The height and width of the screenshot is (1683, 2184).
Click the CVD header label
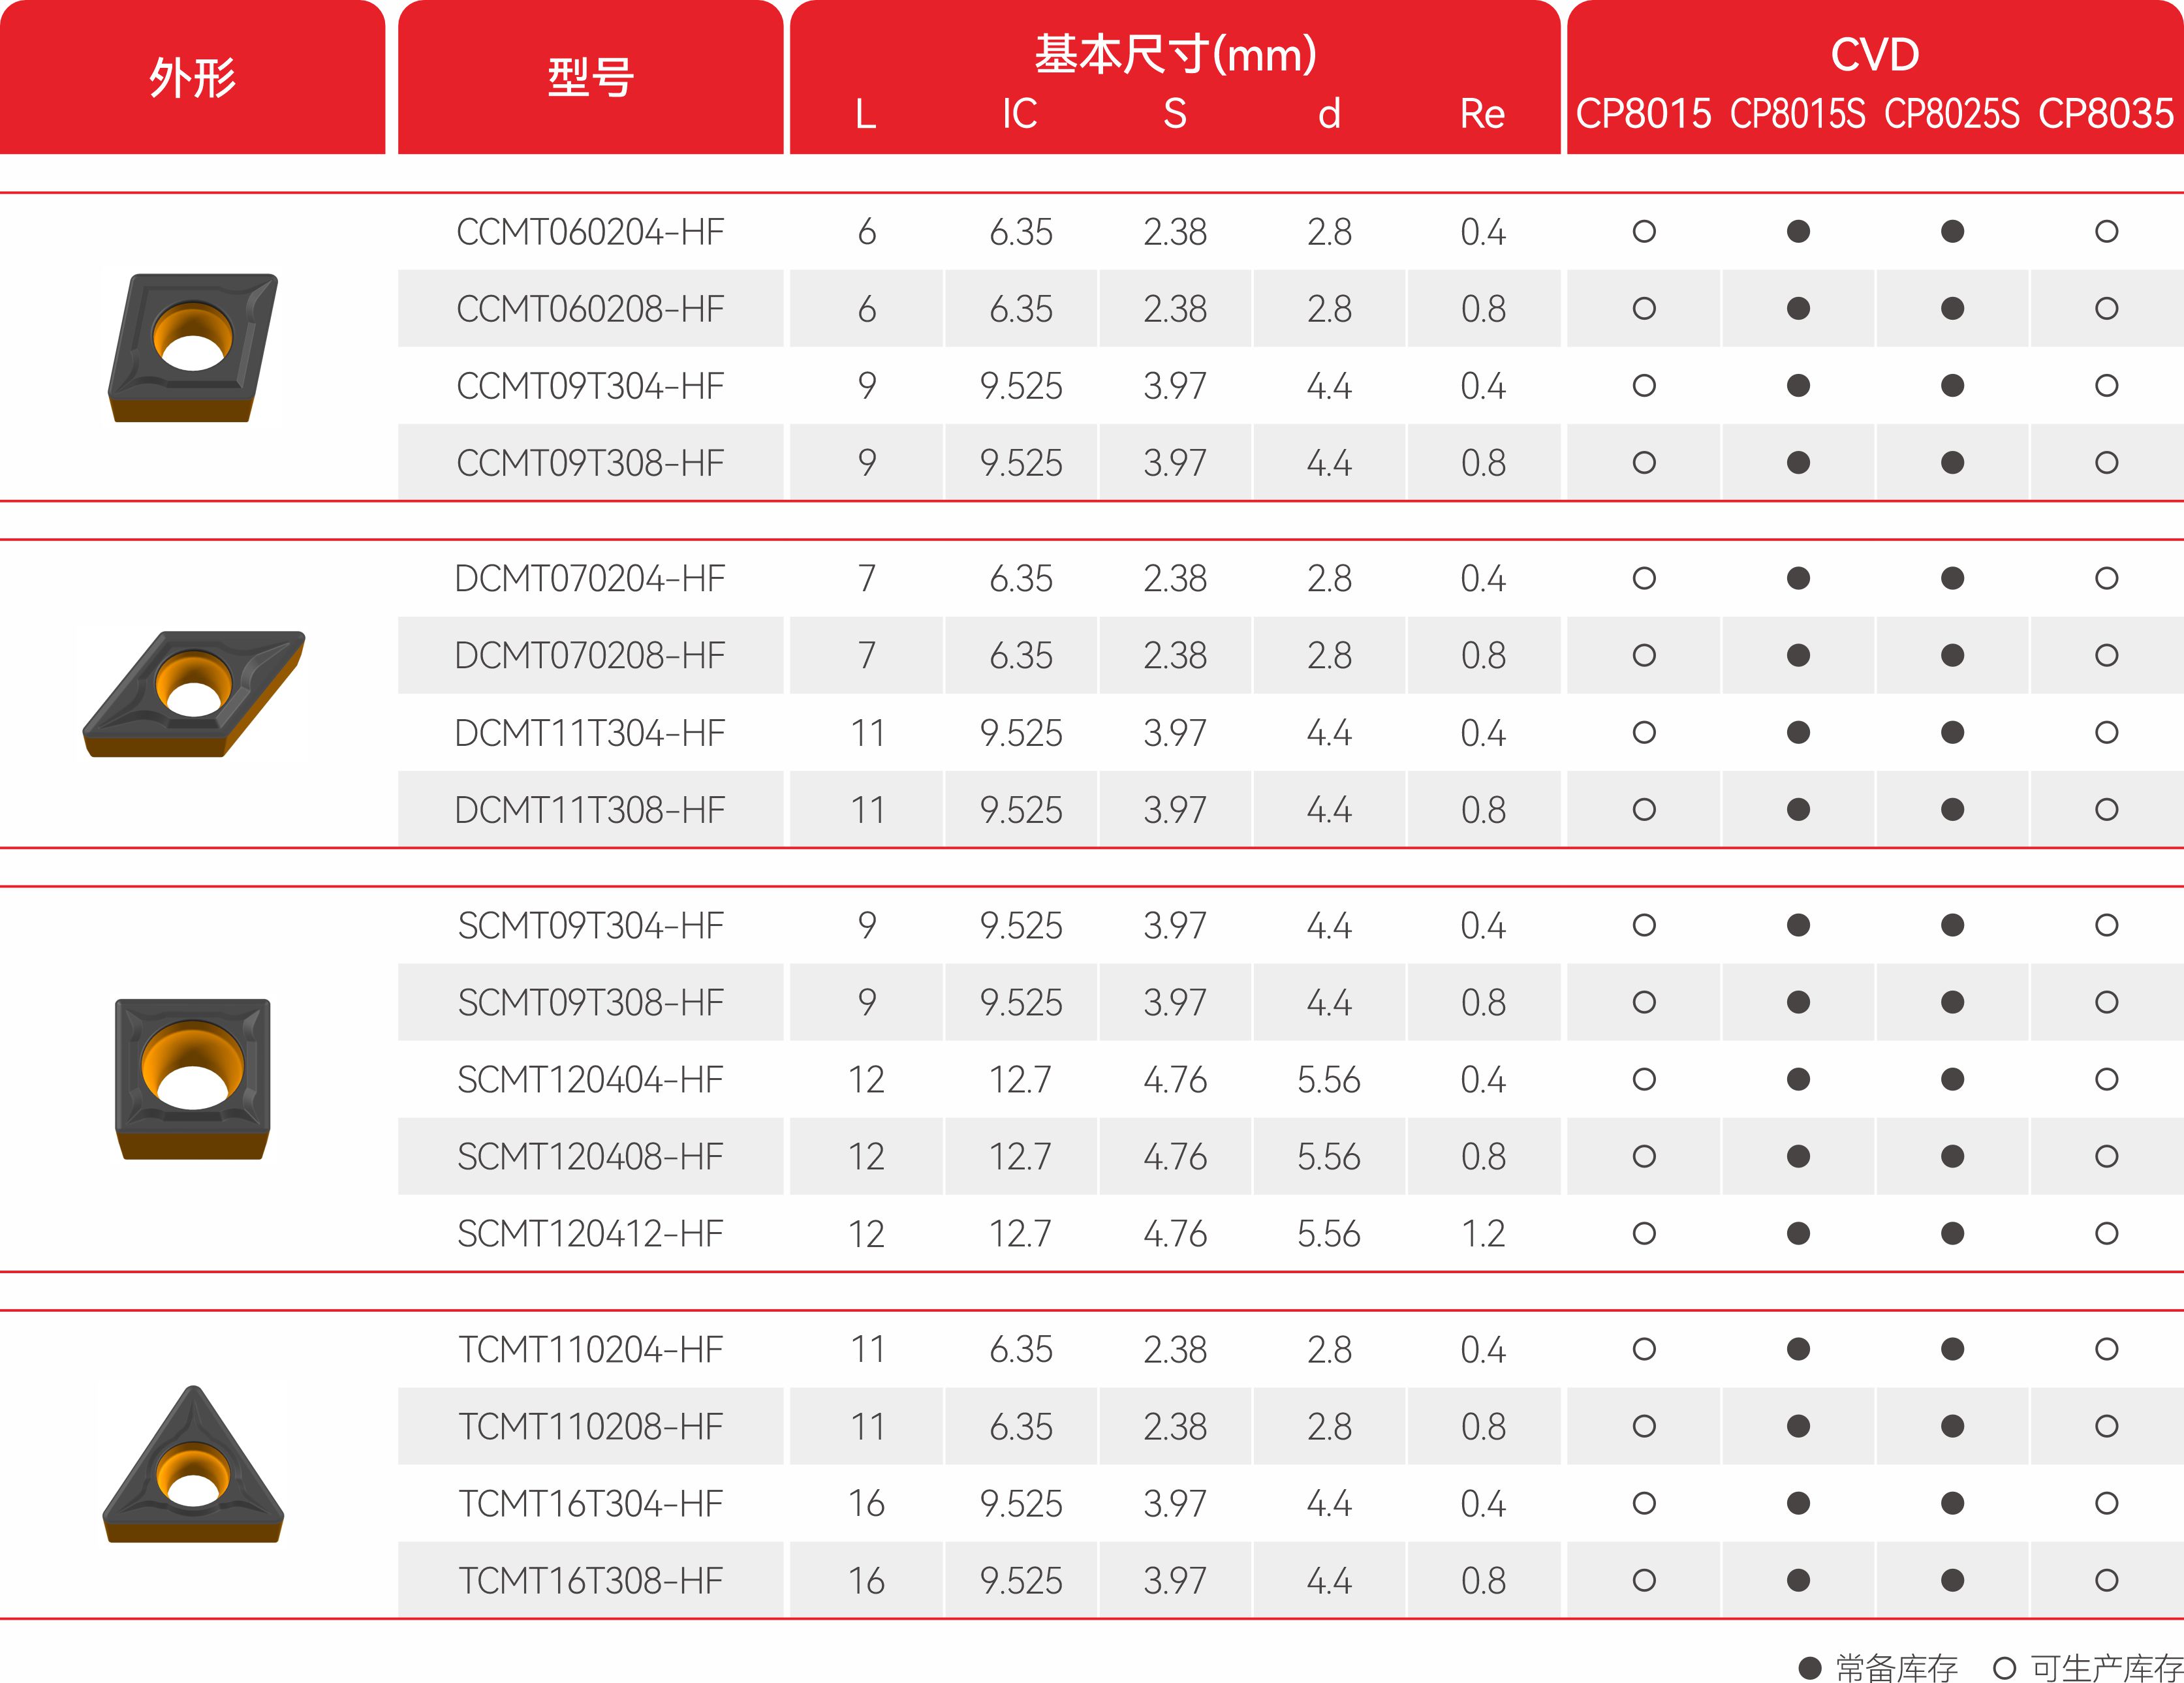tap(1875, 54)
